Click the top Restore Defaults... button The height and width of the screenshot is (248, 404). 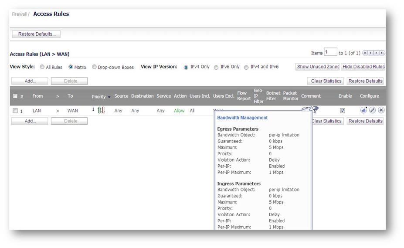click(36, 34)
